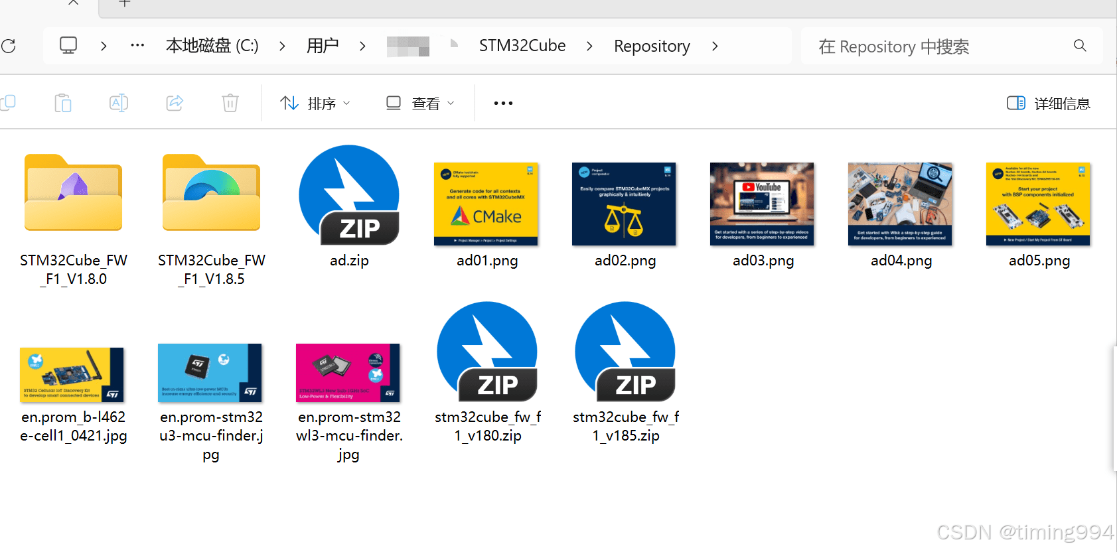The height and width of the screenshot is (552, 1117).
Task: Click the file name text ad02.png
Action: [x=625, y=261]
